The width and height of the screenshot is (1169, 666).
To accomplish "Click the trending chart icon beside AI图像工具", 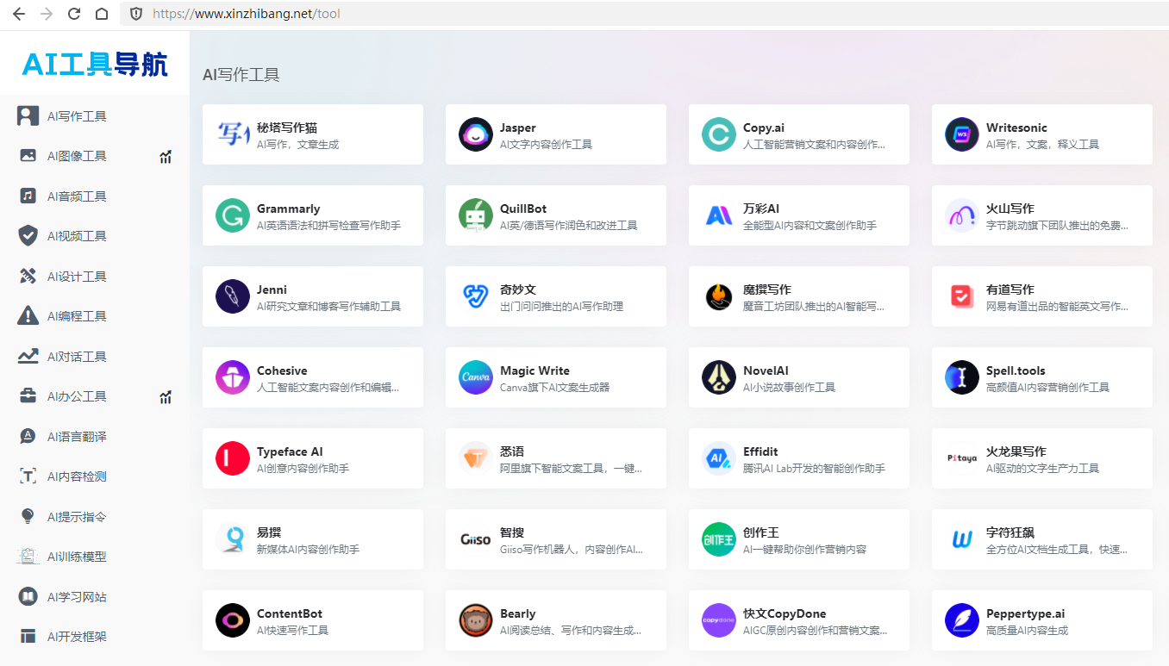I will pyautogui.click(x=165, y=155).
